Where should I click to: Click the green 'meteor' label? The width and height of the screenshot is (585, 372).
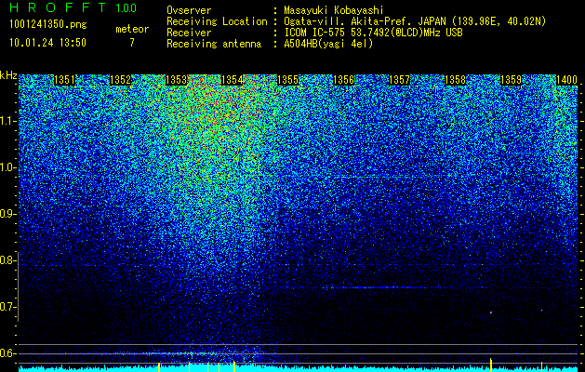(x=132, y=29)
